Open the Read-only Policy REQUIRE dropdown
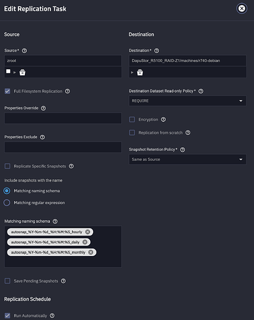Image resolution: width=254 pixels, height=320 pixels. (188, 100)
